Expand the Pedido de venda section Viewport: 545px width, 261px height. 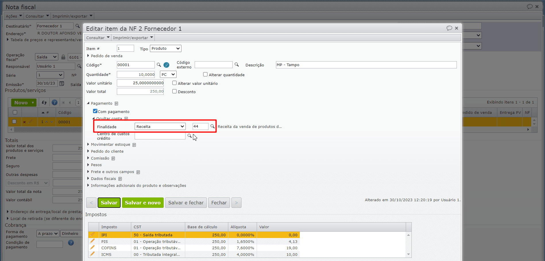tap(105, 56)
